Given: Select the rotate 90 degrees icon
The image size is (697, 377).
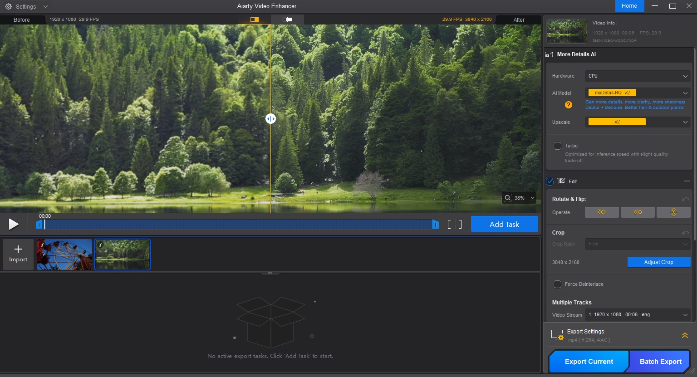Looking at the screenshot, I should point(602,212).
